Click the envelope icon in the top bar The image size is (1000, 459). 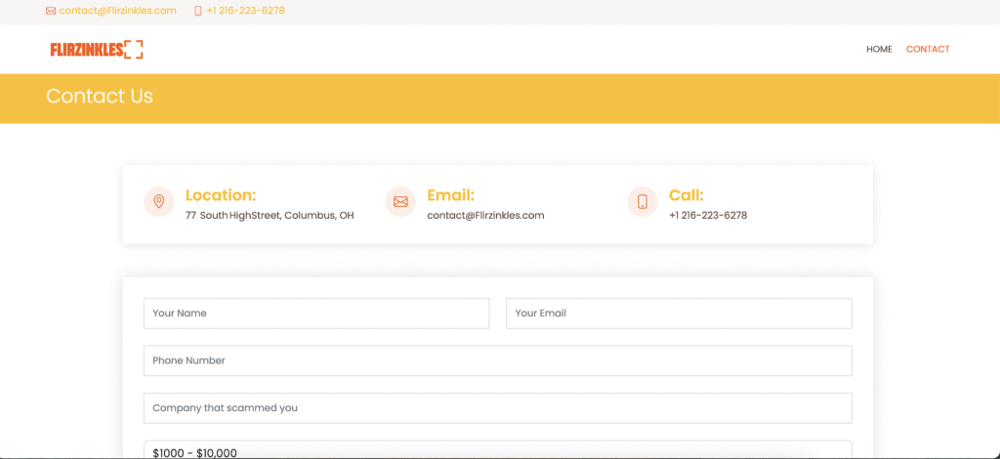point(51,11)
